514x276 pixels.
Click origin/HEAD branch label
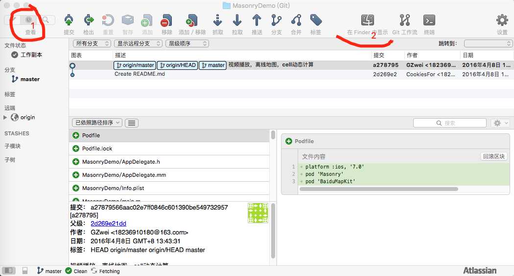point(177,65)
